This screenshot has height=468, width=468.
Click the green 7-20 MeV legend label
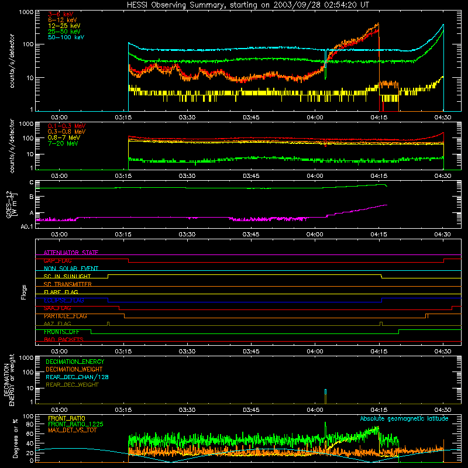63,143
